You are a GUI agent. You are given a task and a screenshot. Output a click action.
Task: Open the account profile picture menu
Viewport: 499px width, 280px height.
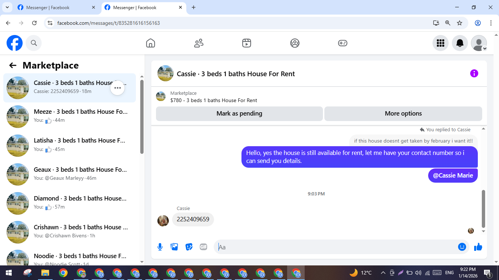click(479, 43)
